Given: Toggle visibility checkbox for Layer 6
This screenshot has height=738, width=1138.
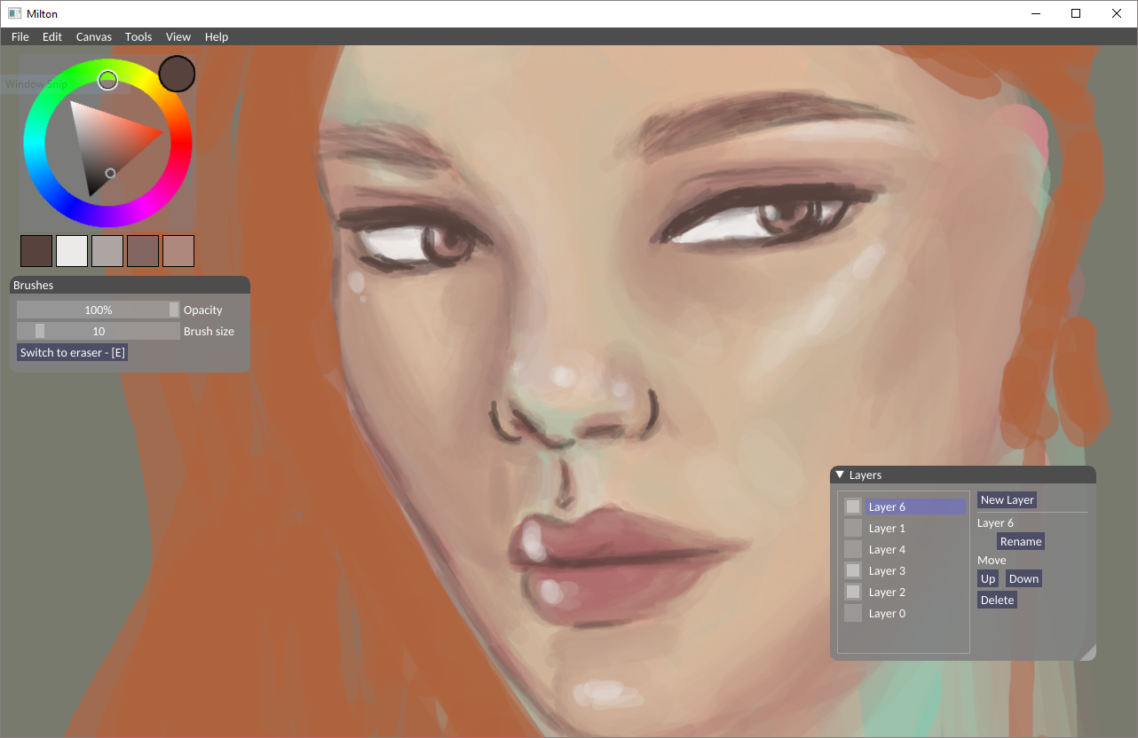Looking at the screenshot, I should (x=853, y=506).
